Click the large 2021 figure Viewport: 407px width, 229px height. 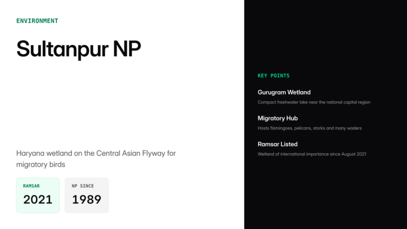[x=38, y=200]
